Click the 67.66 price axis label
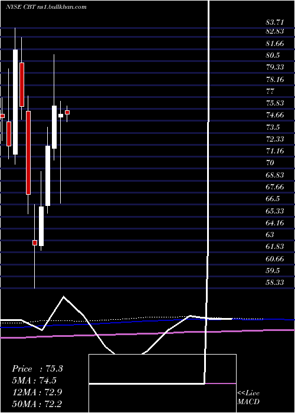295x413 pixels. coord(275,187)
